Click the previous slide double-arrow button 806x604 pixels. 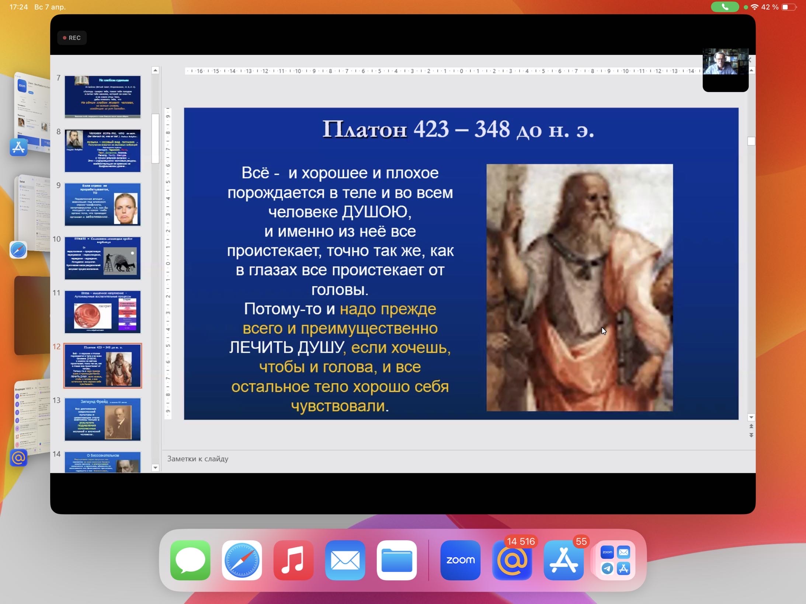[x=751, y=426]
